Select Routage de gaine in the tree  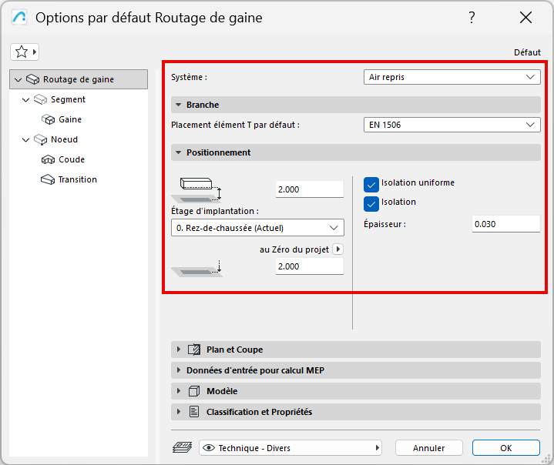pyautogui.click(x=78, y=79)
